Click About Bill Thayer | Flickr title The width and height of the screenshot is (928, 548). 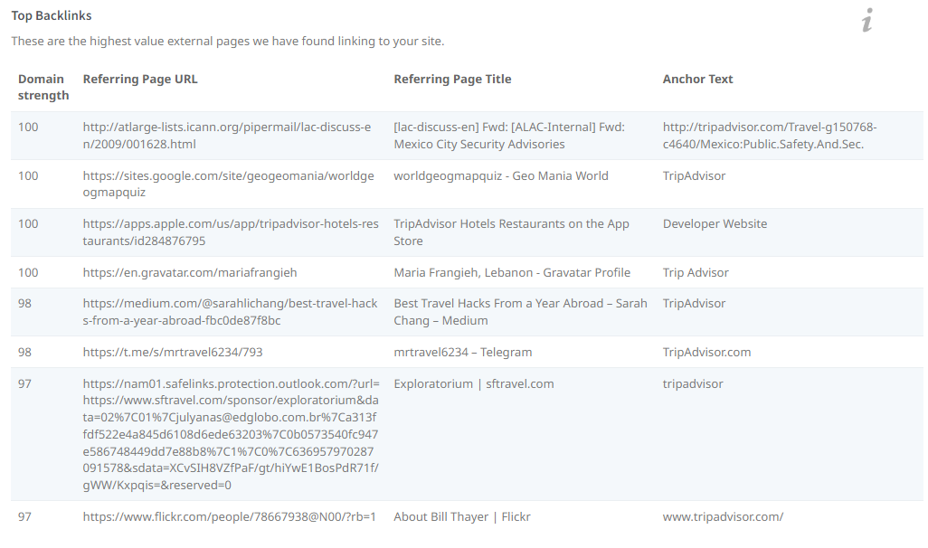tap(462, 516)
